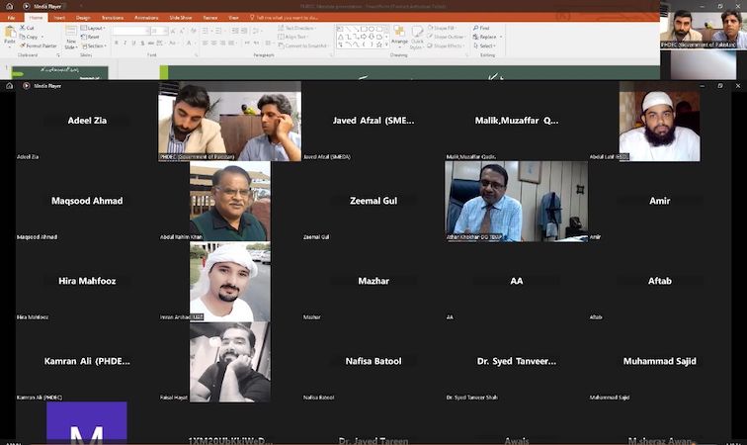
Task: Open the Slide Show ribbon tab
Action: click(180, 18)
